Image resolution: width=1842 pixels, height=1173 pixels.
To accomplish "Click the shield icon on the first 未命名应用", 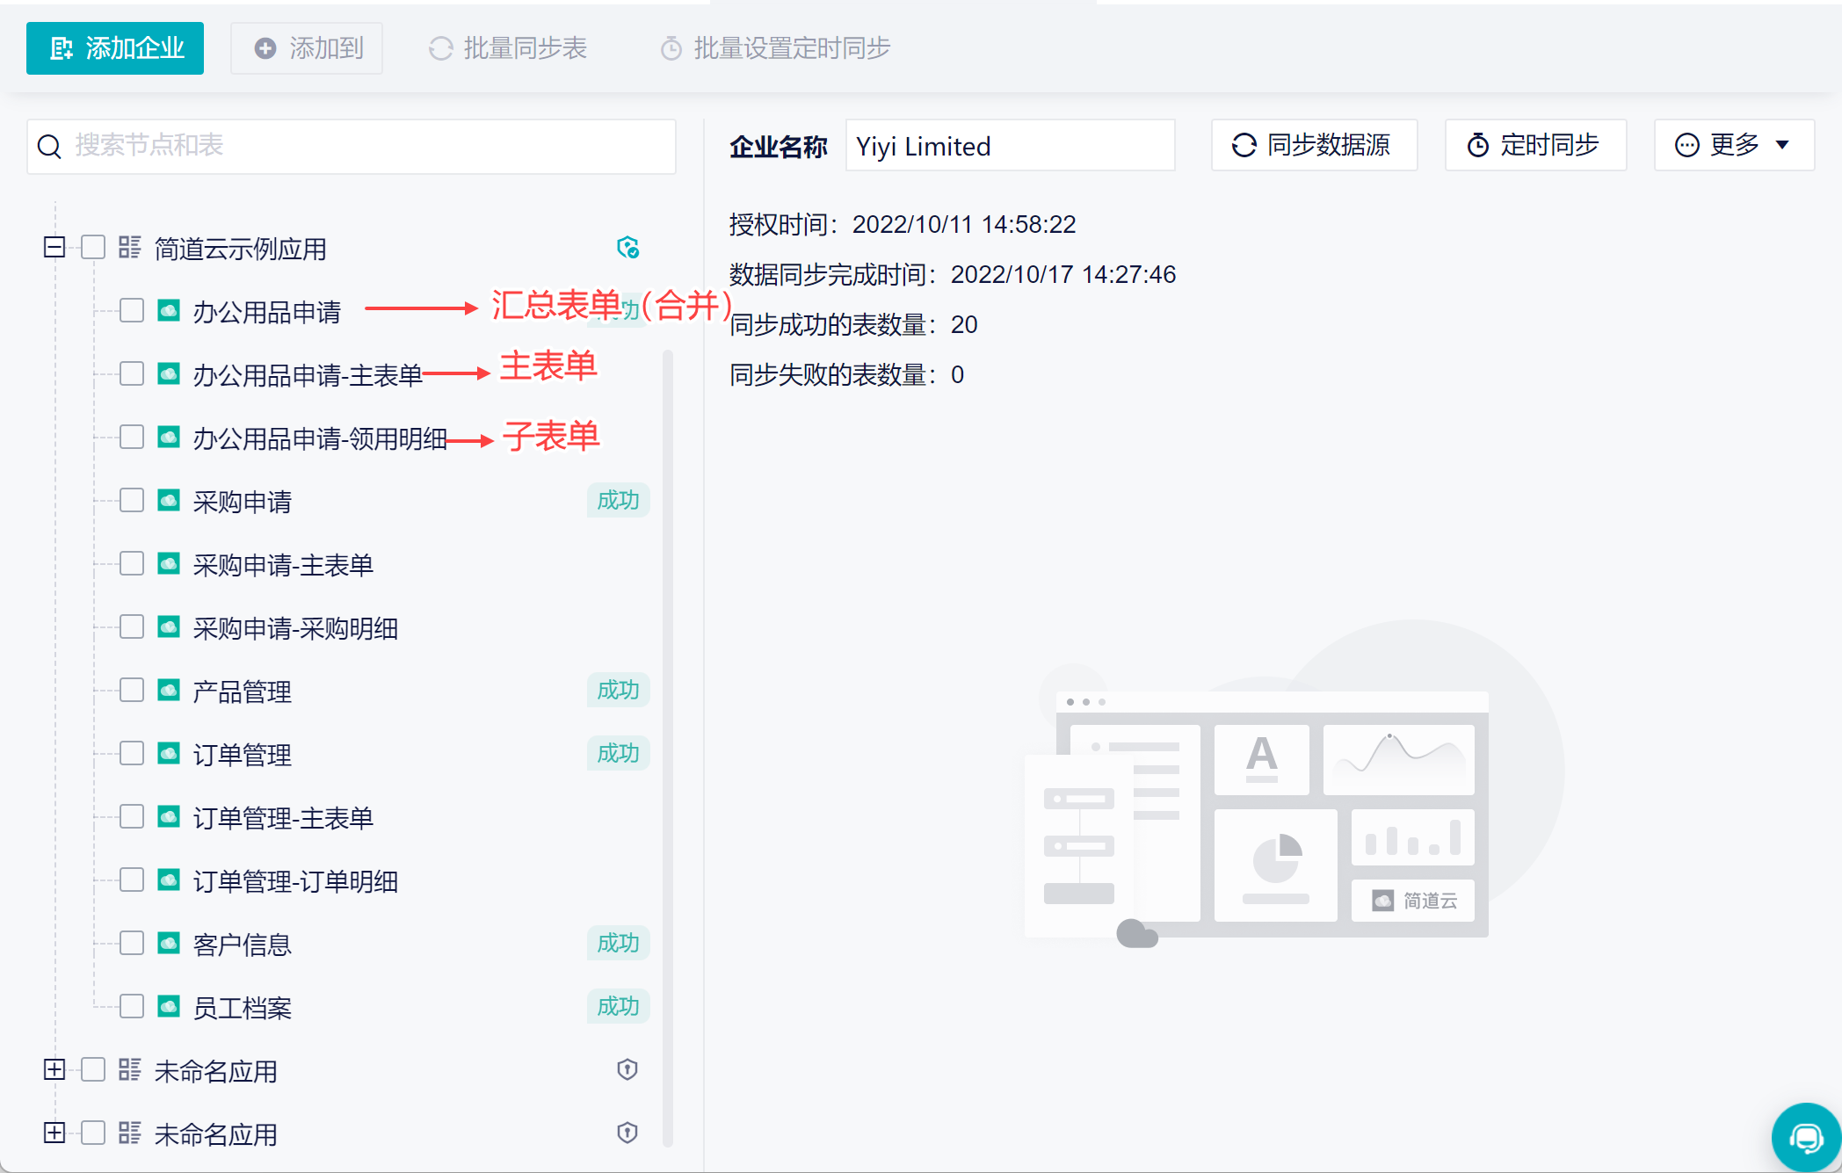I will click(627, 1069).
